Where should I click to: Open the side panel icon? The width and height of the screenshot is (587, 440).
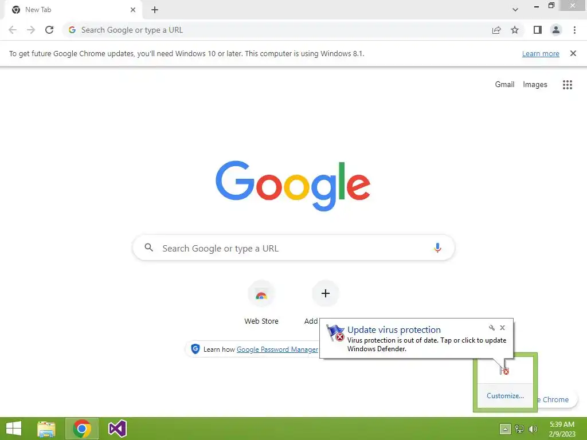[x=538, y=30]
